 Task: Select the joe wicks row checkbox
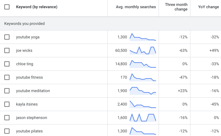tap(7, 50)
